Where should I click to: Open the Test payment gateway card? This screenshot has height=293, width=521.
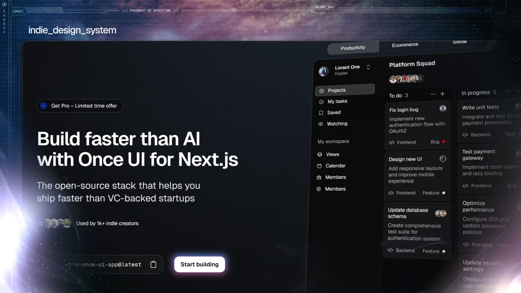point(489,169)
